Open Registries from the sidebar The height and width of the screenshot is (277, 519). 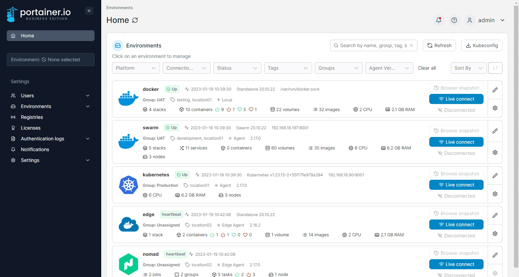pyautogui.click(x=32, y=117)
